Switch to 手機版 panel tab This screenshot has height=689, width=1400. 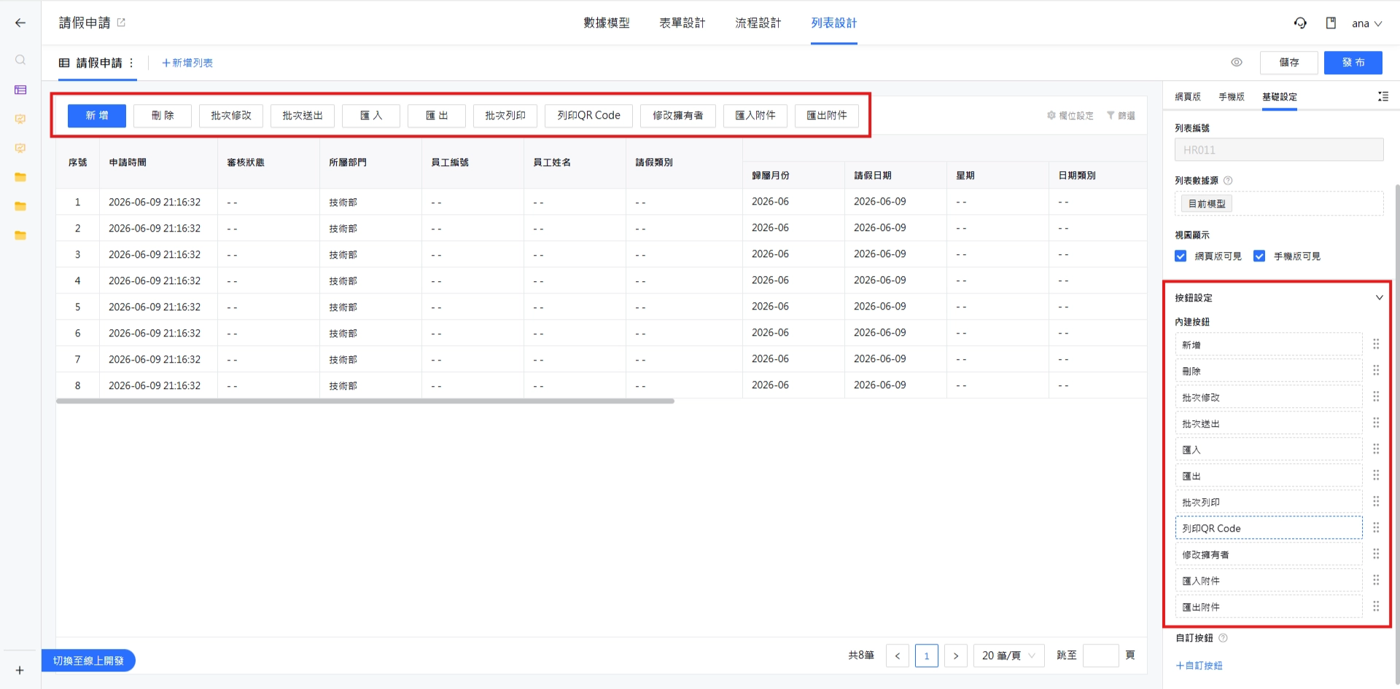point(1232,96)
